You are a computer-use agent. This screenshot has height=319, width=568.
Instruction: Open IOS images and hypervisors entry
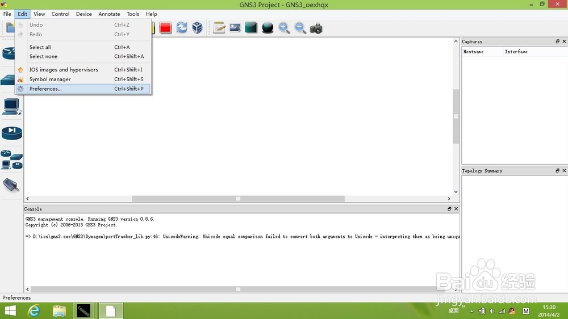tap(83, 69)
